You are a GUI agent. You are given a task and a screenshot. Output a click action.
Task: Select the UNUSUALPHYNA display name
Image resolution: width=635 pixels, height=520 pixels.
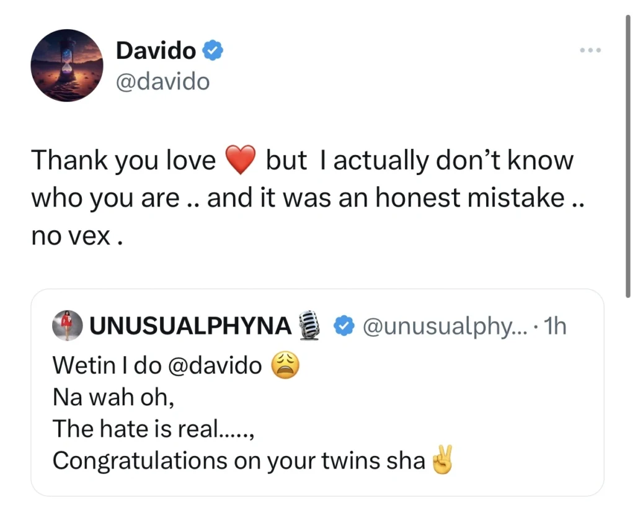[x=190, y=326]
